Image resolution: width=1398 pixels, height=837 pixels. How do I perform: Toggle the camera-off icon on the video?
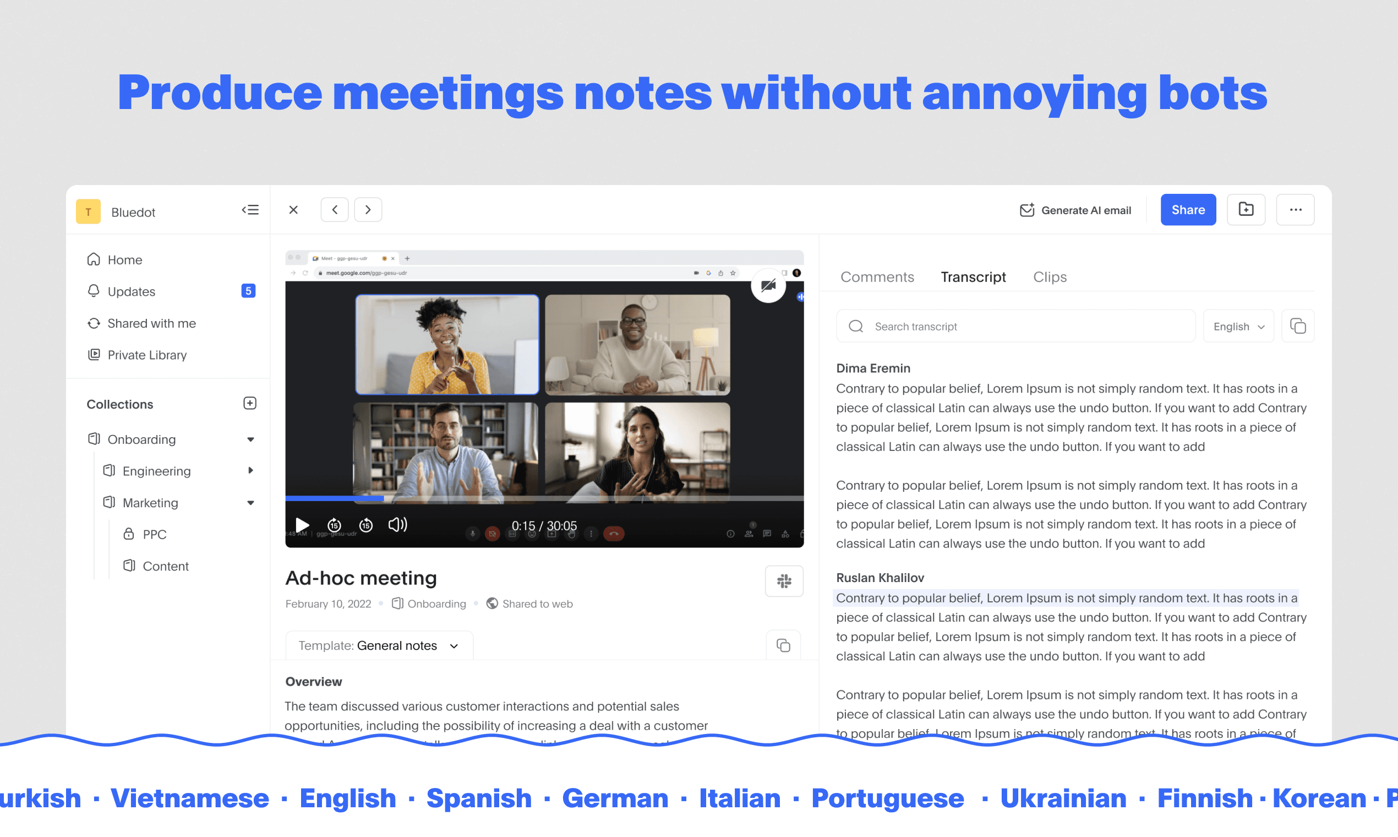[768, 285]
